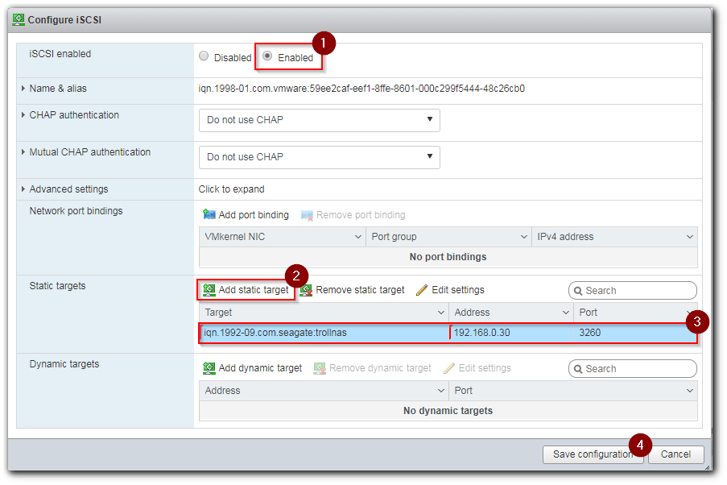Click the static targets search magnifier icon
The image size is (727, 485).
click(578, 291)
